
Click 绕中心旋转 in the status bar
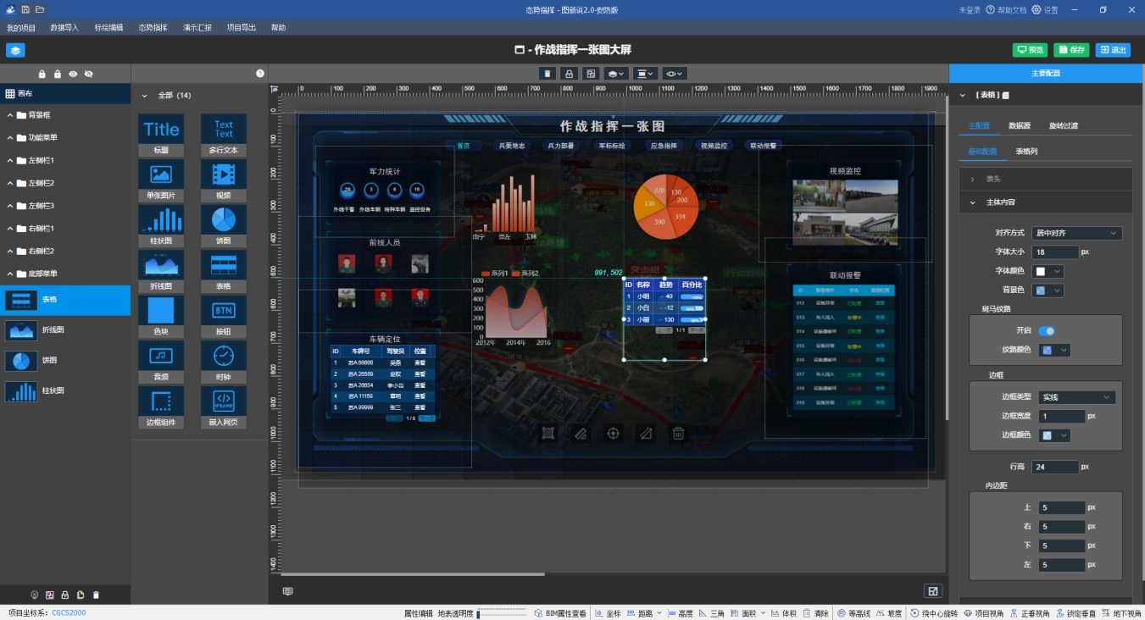tap(934, 613)
